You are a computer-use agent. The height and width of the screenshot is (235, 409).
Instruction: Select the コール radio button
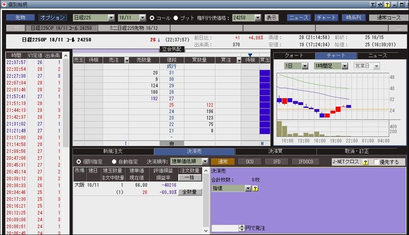tap(152, 18)
